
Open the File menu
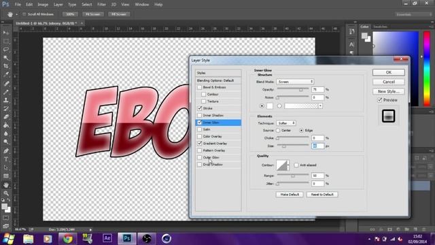(x=18, y=5)
